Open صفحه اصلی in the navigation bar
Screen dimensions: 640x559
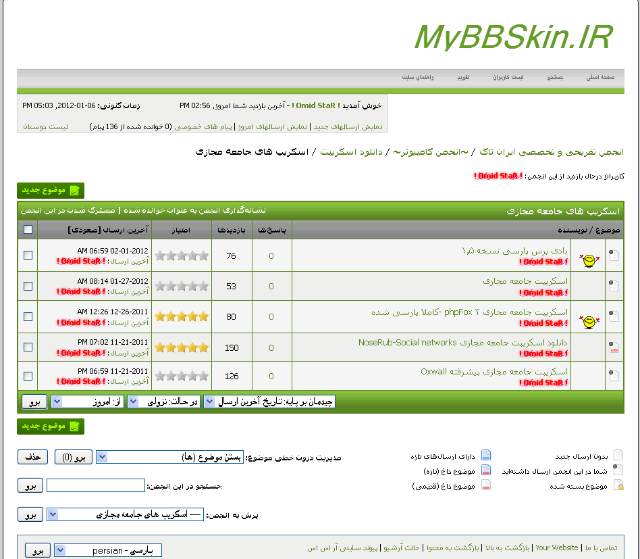pyautogui.click(x=599, y=78)
